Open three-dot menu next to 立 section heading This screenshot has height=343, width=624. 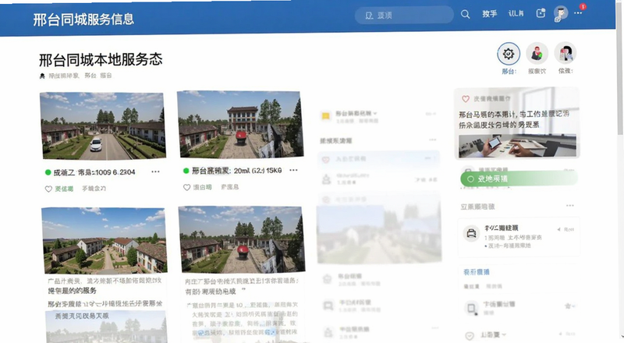[570, 206]
